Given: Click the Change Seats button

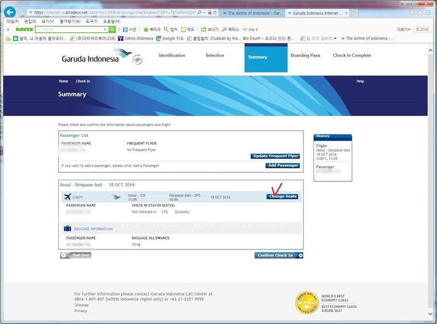Looking at the screenshot, I should (x=283, y=196).
